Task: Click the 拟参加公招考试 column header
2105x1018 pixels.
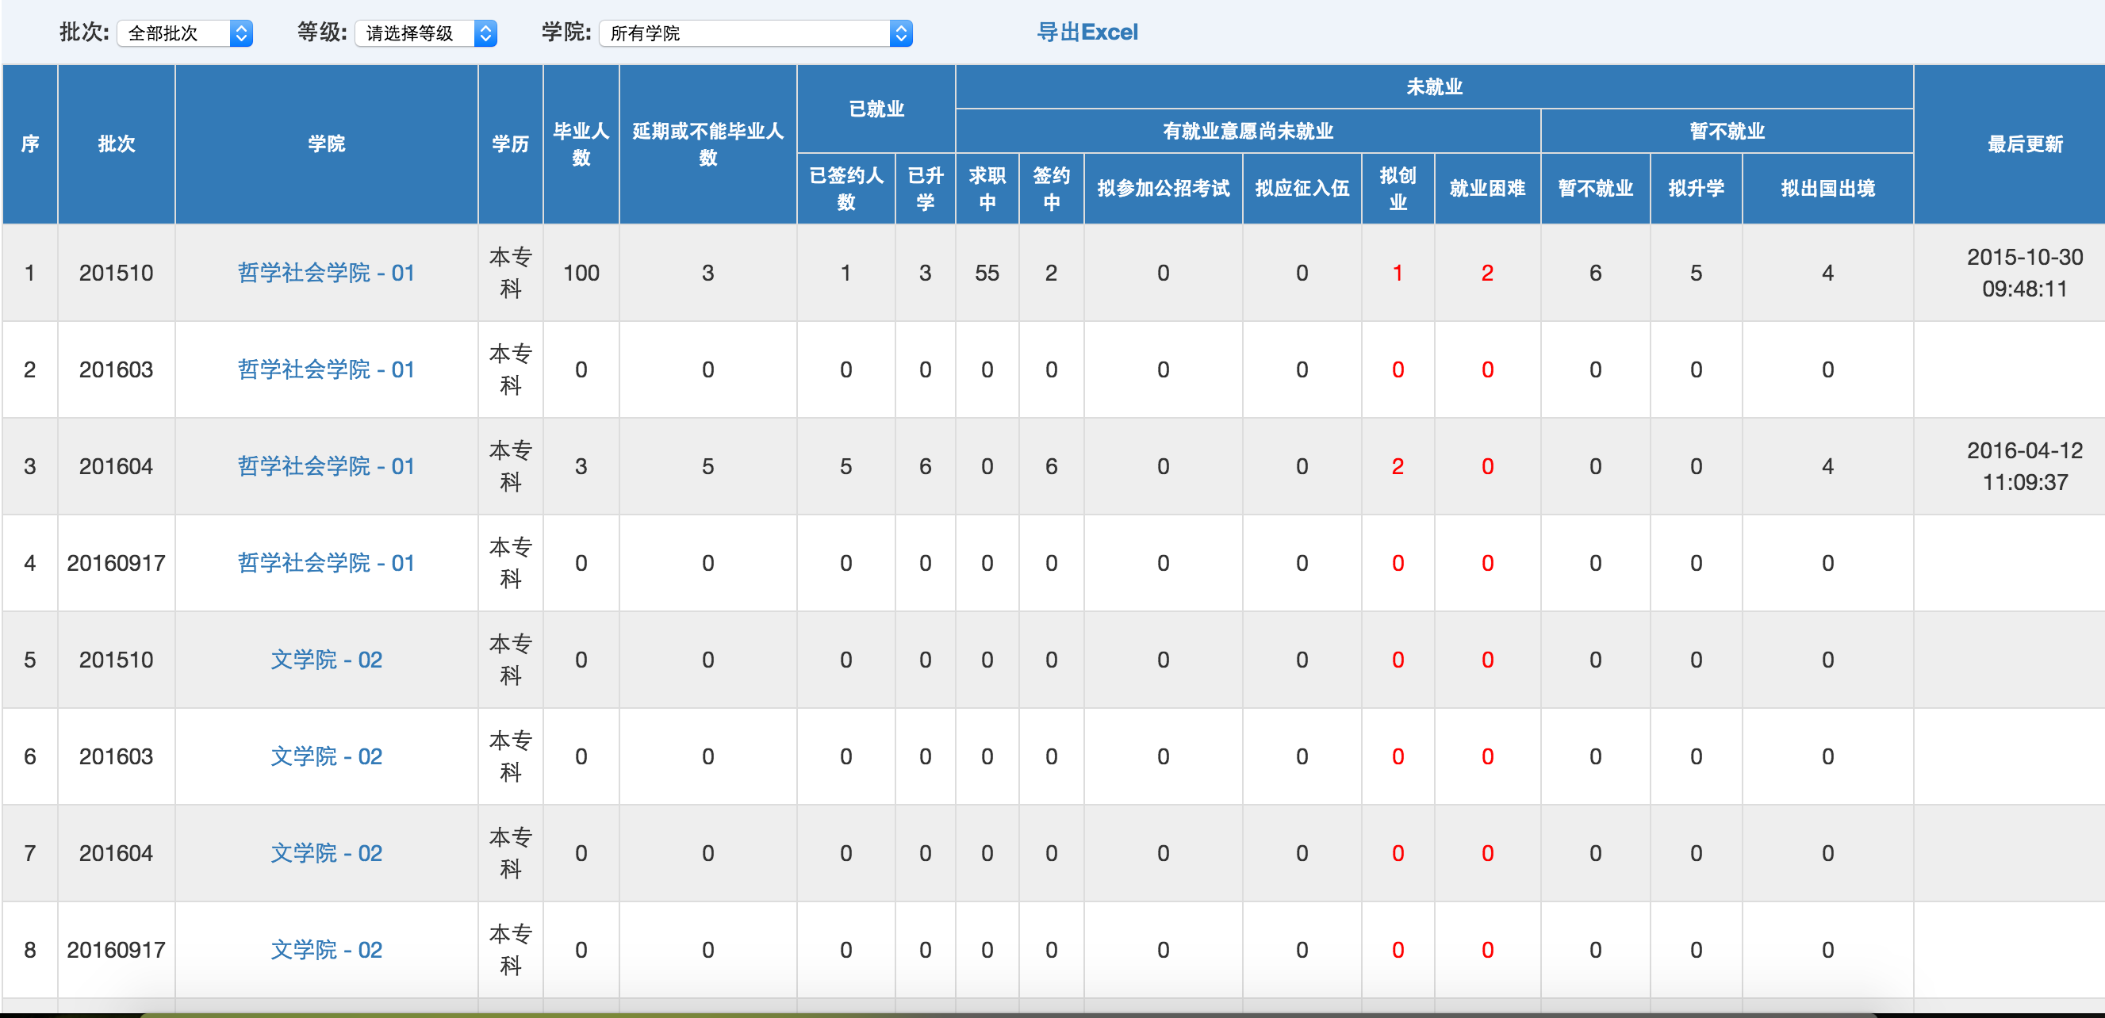Action: click(1163, 189)
